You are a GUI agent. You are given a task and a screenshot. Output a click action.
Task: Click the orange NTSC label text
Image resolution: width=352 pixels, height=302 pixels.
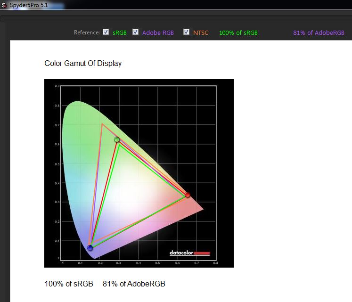tap(201, 33)
